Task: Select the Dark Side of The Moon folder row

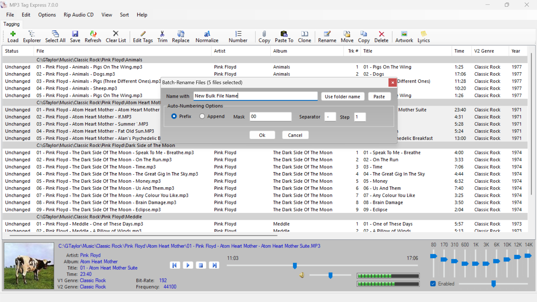Action: [x=265, y=145]
